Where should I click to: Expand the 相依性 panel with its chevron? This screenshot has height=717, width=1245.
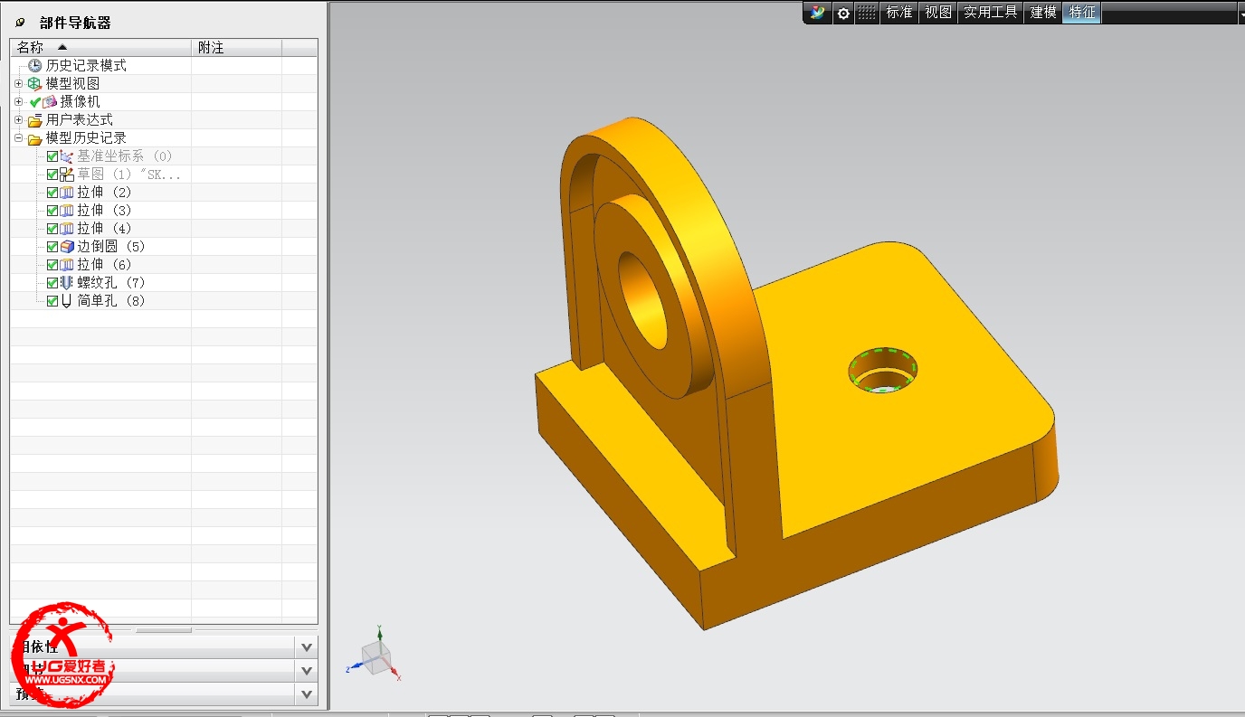(x=307, y=647)
